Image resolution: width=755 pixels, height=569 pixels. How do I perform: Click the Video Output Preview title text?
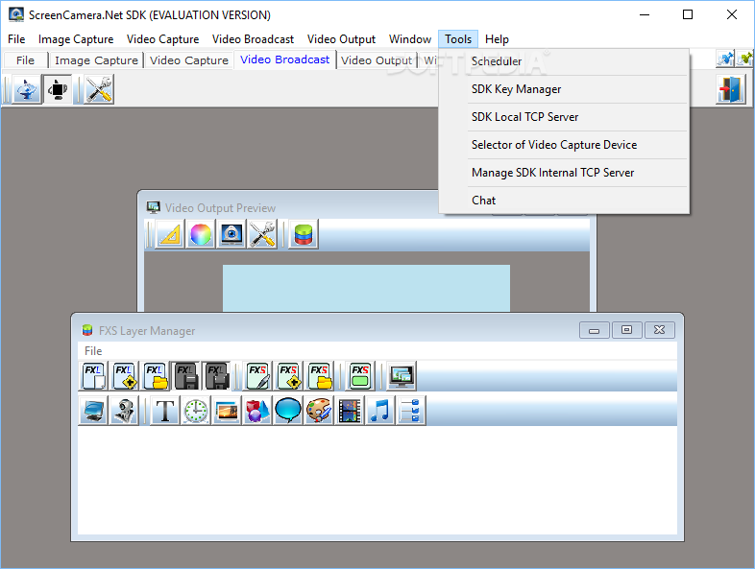click(x=221, y=208)
